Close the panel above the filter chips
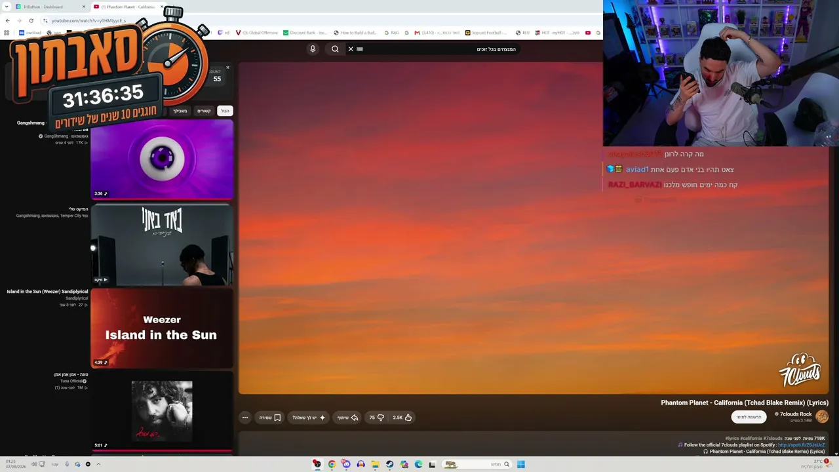The image size is (839, 472). 227,68
